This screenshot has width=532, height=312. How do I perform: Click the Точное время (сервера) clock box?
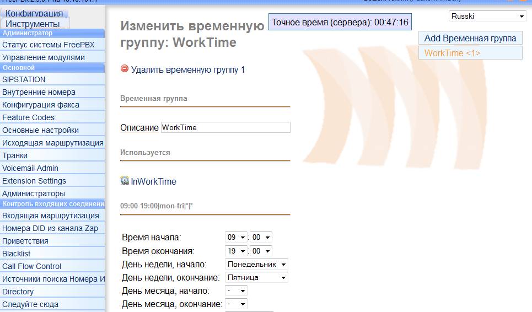click(340, 22)
